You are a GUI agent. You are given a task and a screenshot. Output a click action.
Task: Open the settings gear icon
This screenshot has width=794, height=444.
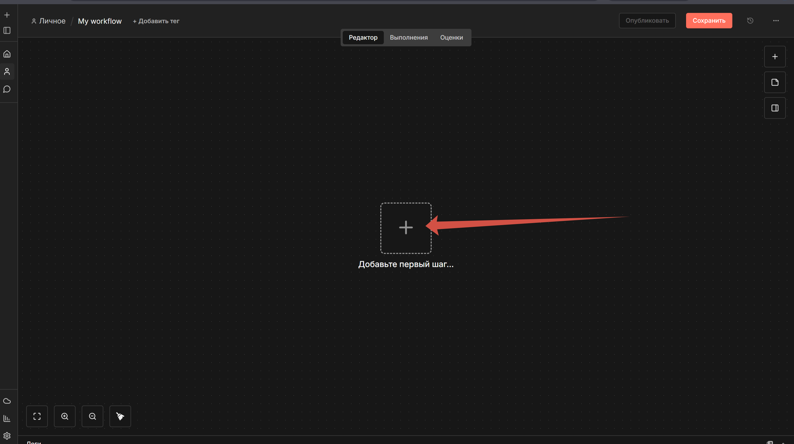(x=7, y=436)
